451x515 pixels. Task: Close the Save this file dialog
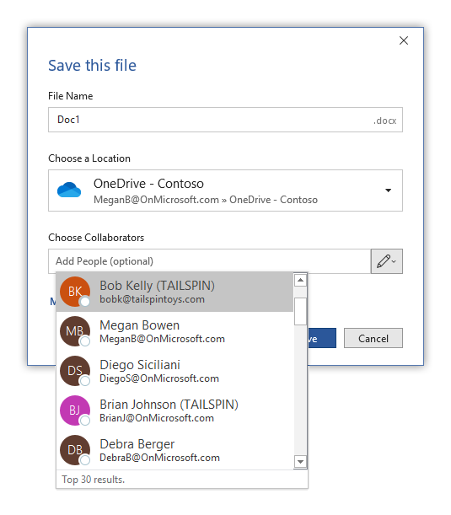coord(404,40)
